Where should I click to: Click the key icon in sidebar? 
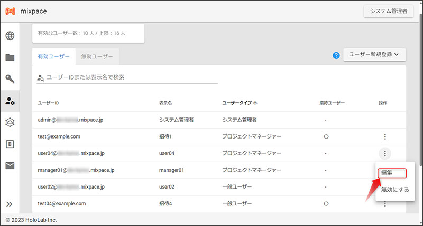pyautogui.click(x=10, y=79)
